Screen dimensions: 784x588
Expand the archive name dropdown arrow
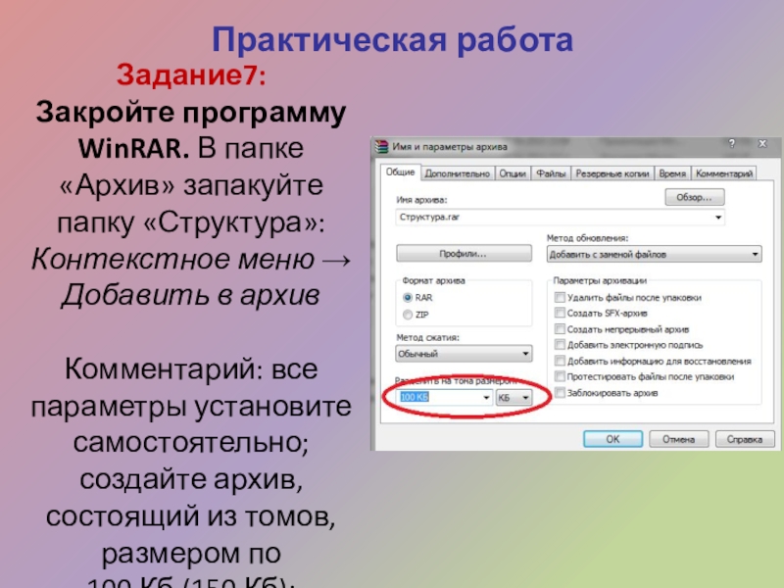pyautogui.click(x=718, y=217)
